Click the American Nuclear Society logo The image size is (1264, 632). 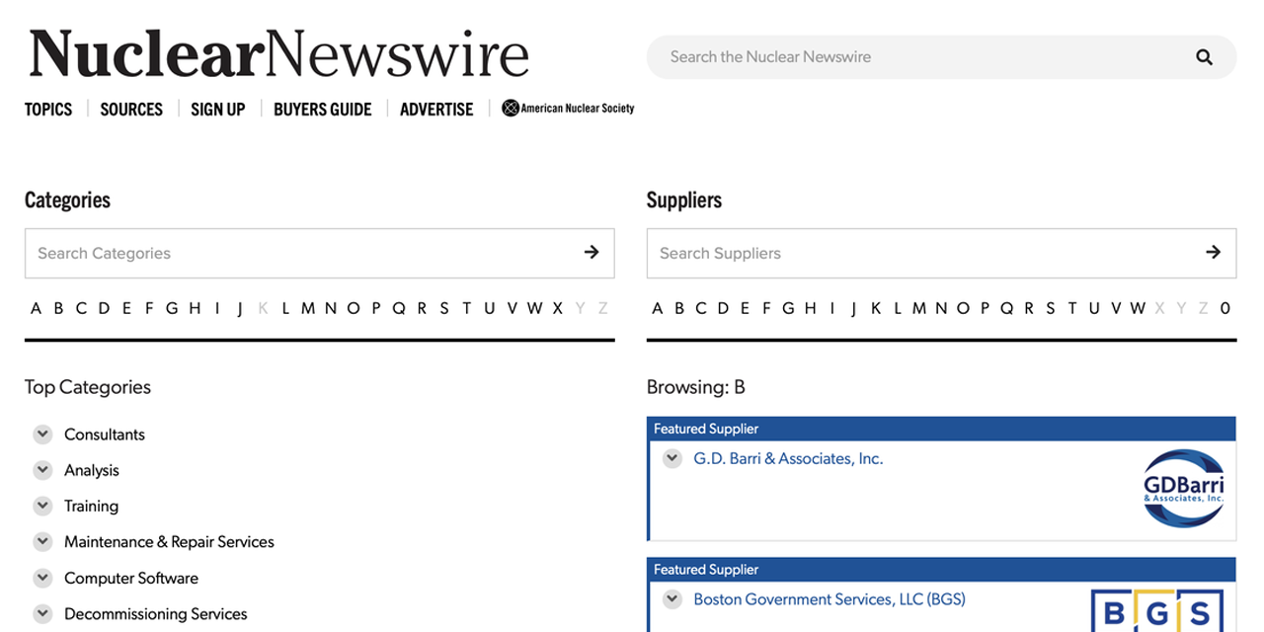click(568, 108)
